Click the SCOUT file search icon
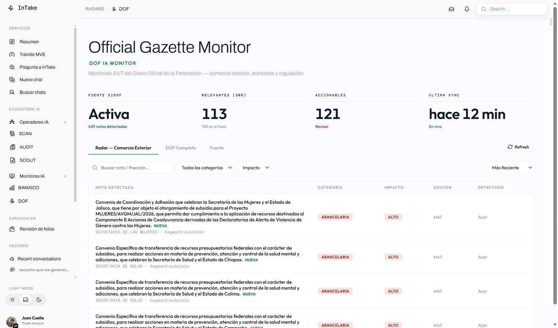The height and width of the screenshot is (328, 558). click(x=12, y=160)
